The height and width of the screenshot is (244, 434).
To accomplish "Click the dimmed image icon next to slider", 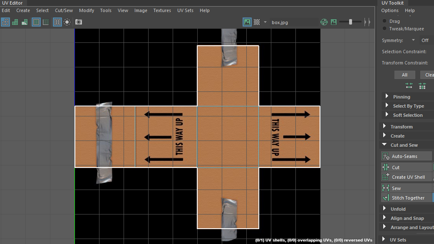I will [x=334, y=22].
